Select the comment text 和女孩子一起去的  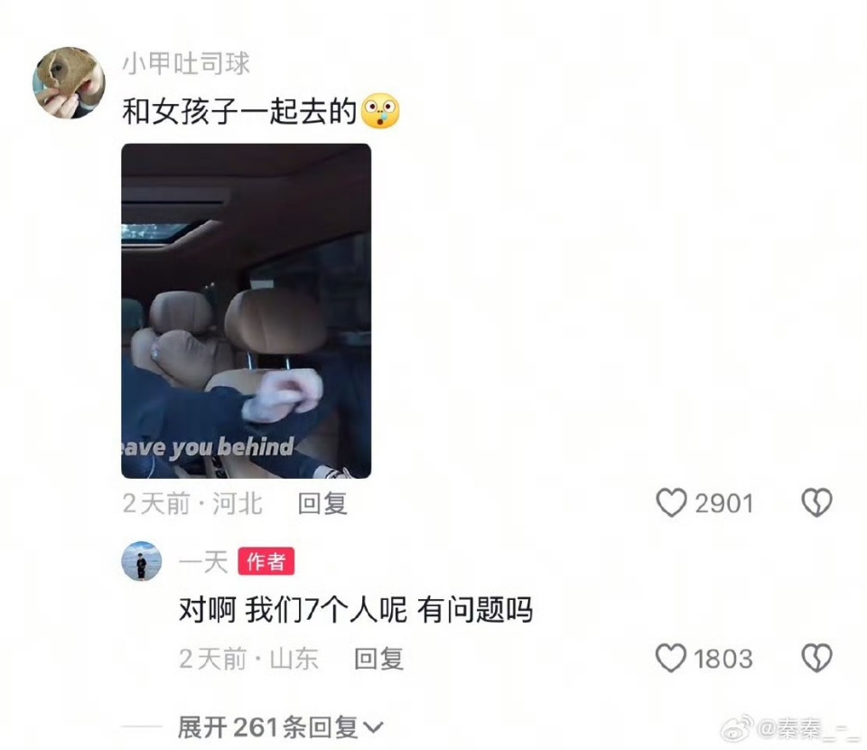tap(239, 112)
